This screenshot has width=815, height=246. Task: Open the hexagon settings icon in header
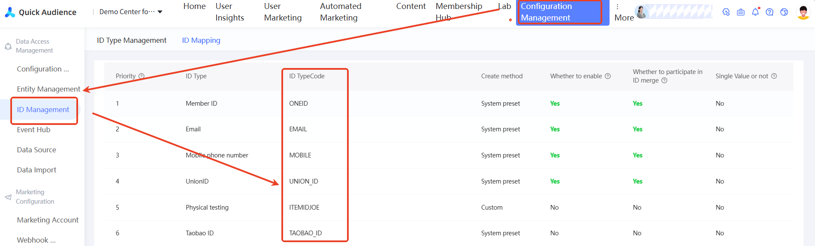(726, 12)
